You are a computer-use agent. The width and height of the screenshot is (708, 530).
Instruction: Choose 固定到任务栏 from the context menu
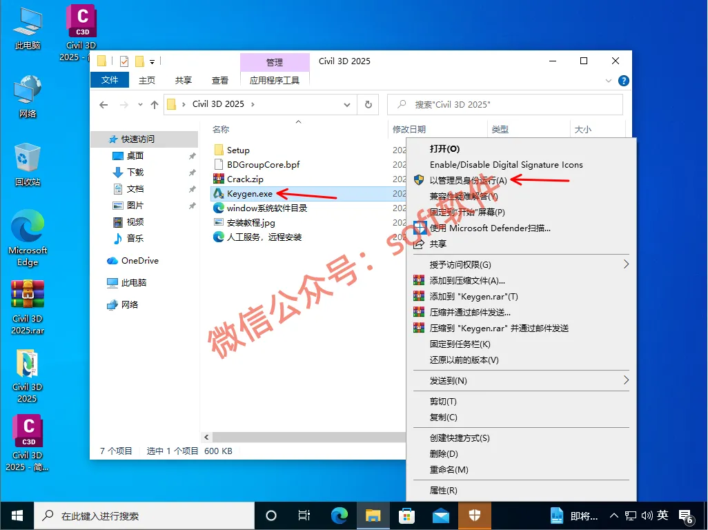coord(460,344)
